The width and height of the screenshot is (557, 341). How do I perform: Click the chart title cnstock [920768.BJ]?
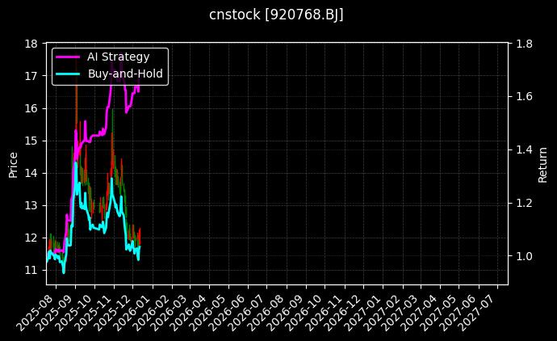[x=277, y=15]
